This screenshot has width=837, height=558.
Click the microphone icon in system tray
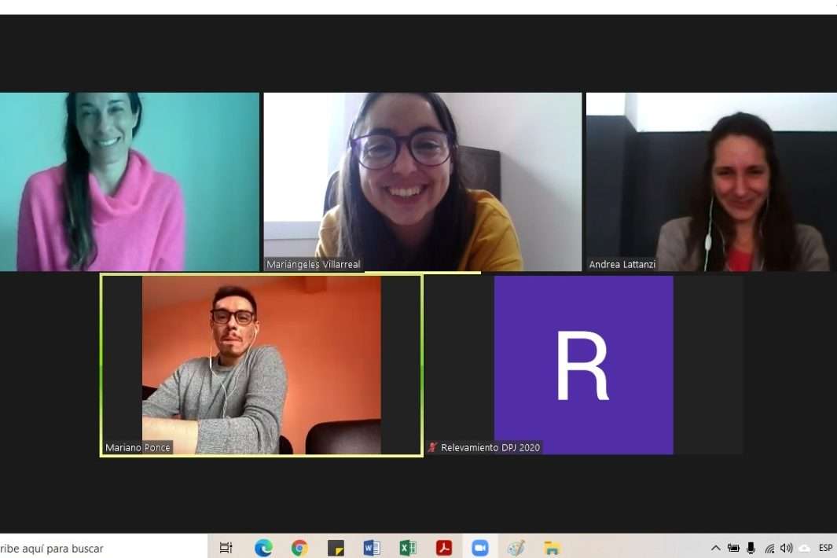(x=751, y=548)
